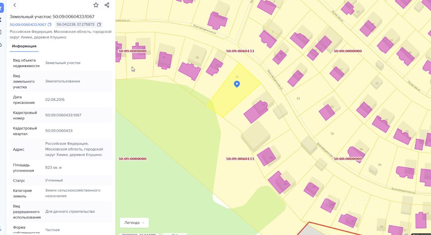
Task: Expand the Легенда legend panel
Action: click(x=134, y=223)
